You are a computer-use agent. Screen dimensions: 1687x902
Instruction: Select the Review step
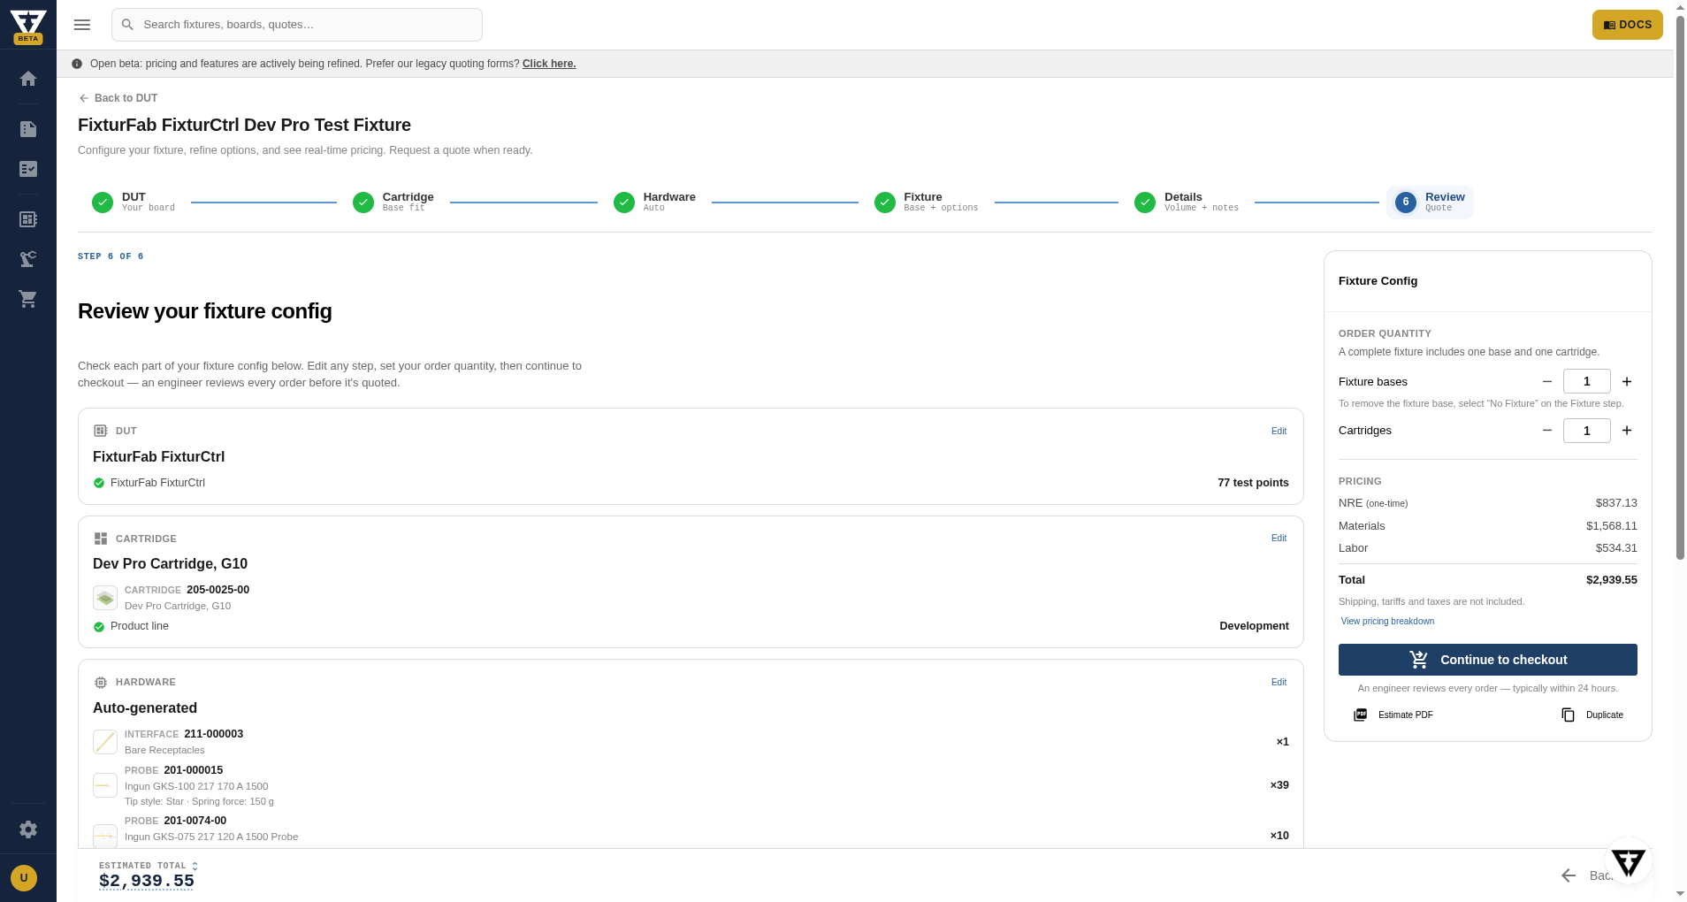click(x=1430, y=203)
